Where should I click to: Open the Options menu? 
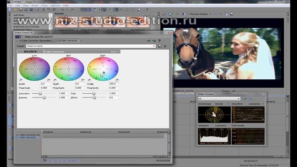(x=55, y=6)
